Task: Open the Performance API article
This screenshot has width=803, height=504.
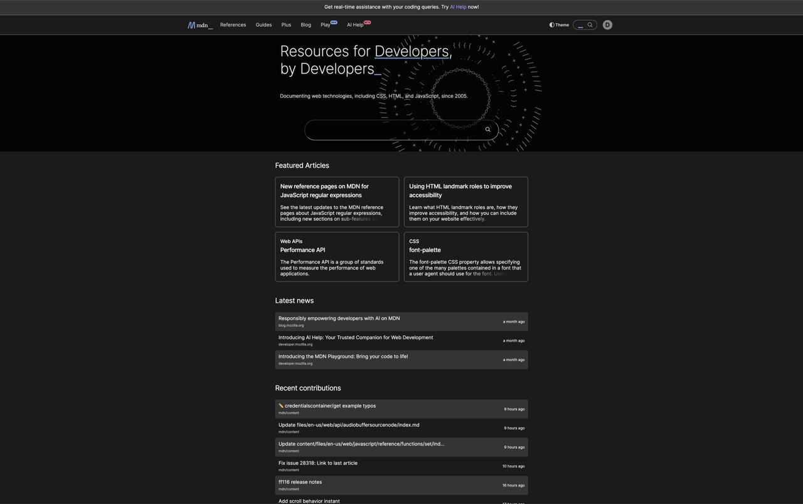Action: pos(302,250)
